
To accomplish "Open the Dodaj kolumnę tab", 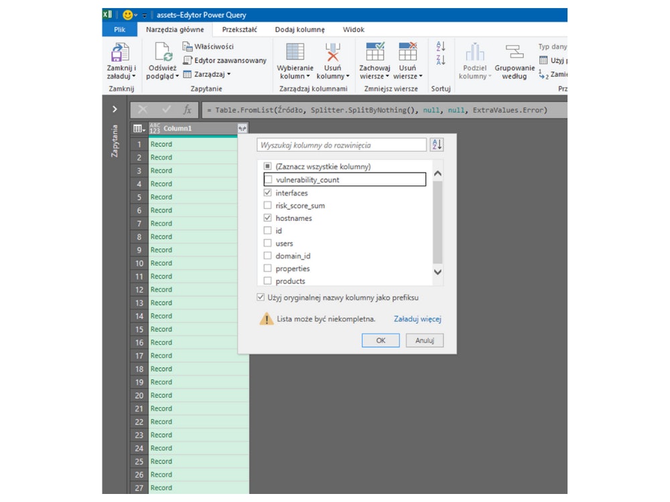I will coord(299,29).
